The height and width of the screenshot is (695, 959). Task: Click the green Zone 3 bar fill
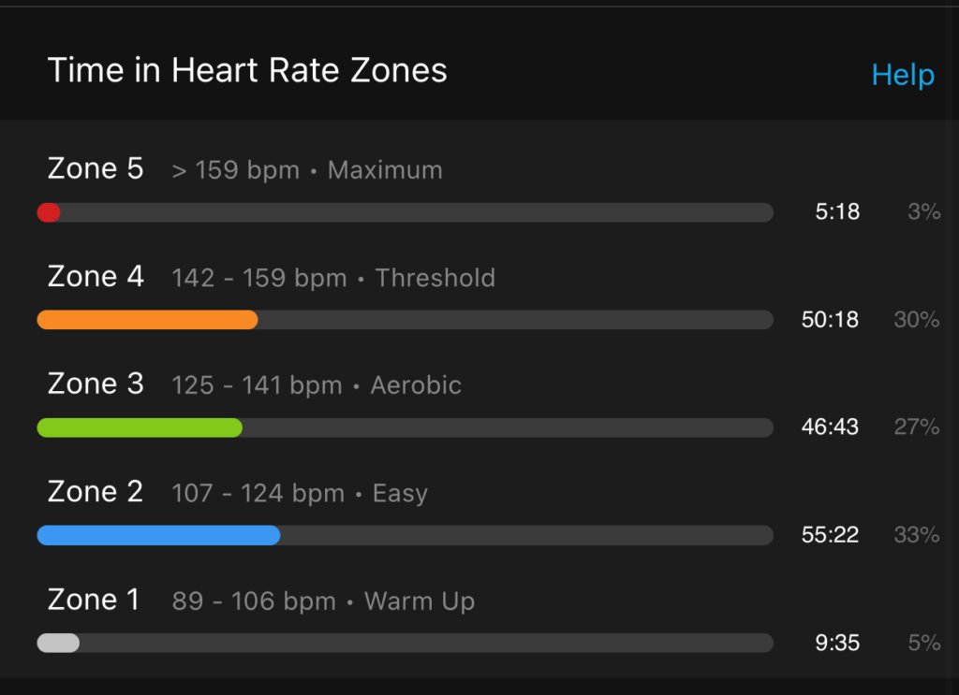coord(140,427)
